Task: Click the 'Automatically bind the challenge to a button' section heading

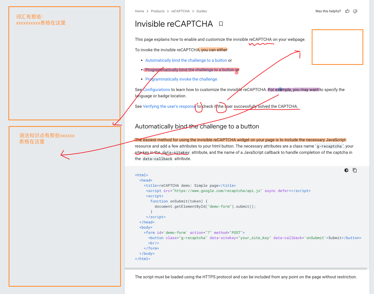Action: (197, 126)
